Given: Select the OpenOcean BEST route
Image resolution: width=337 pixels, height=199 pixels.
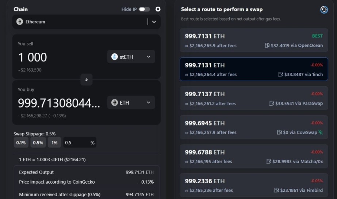Looking at the screenshot, I should pos(254,41).
